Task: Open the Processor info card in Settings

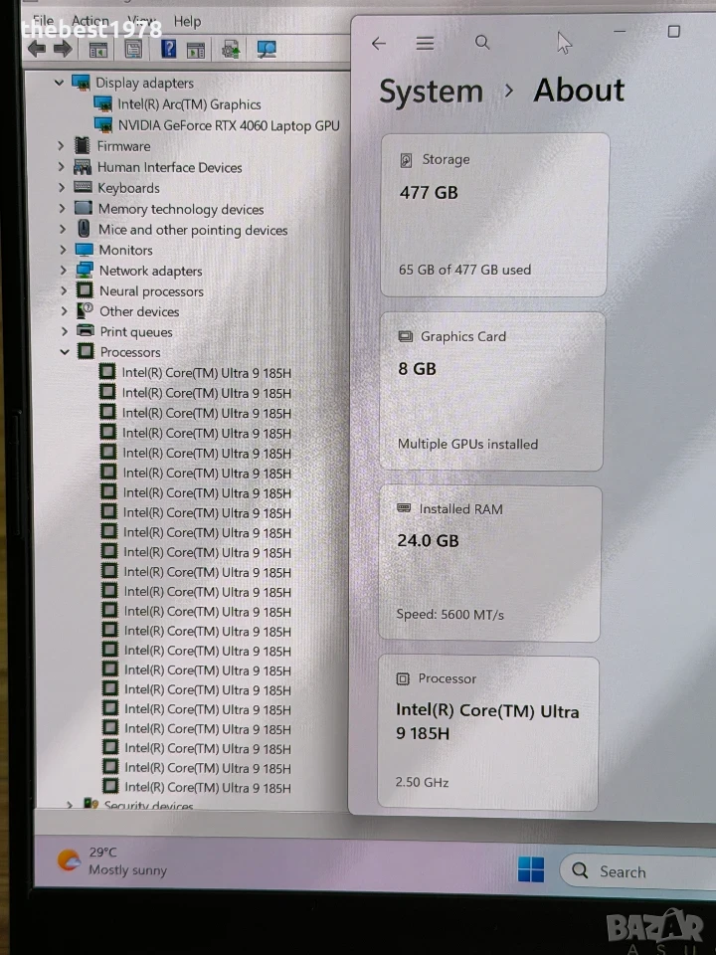Action: [x=488, y=733]
